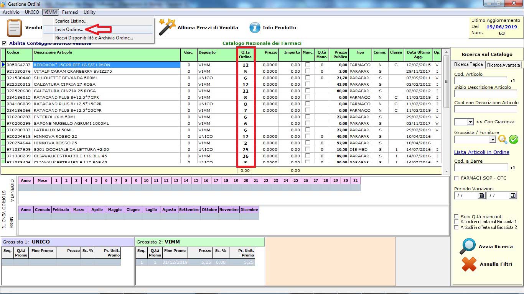Viewport: 524px width, 294px height.
Task: Click the Gestione Ordini title bar icon
Action: click(3, 4)
